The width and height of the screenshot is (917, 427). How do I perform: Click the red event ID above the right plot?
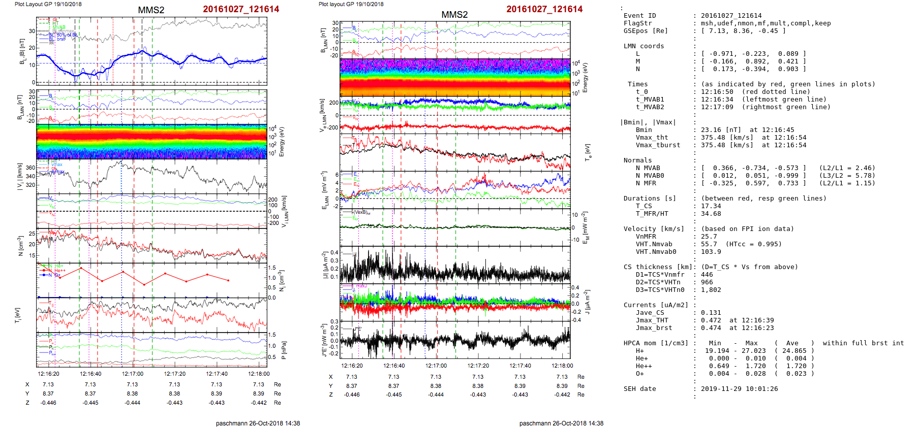pos(544,9)
